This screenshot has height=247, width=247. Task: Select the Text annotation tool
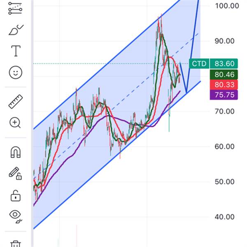[16, 51]
